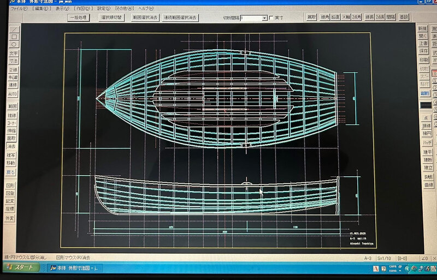
Task: Click the 基設 basic settings button
Action: 404,17
